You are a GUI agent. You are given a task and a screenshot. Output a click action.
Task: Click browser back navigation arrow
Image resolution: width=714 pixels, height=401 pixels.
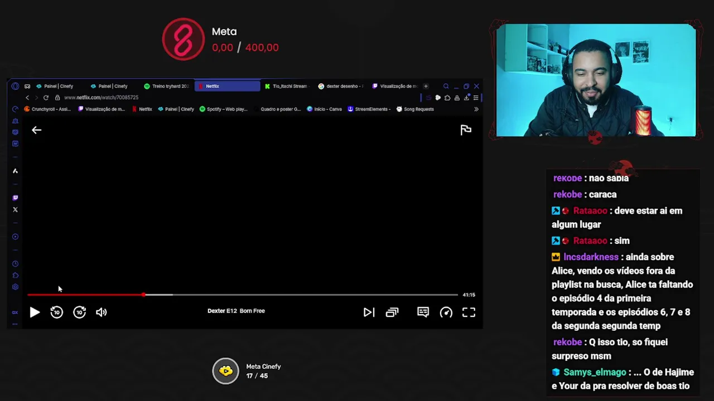(x=27, y=97)
